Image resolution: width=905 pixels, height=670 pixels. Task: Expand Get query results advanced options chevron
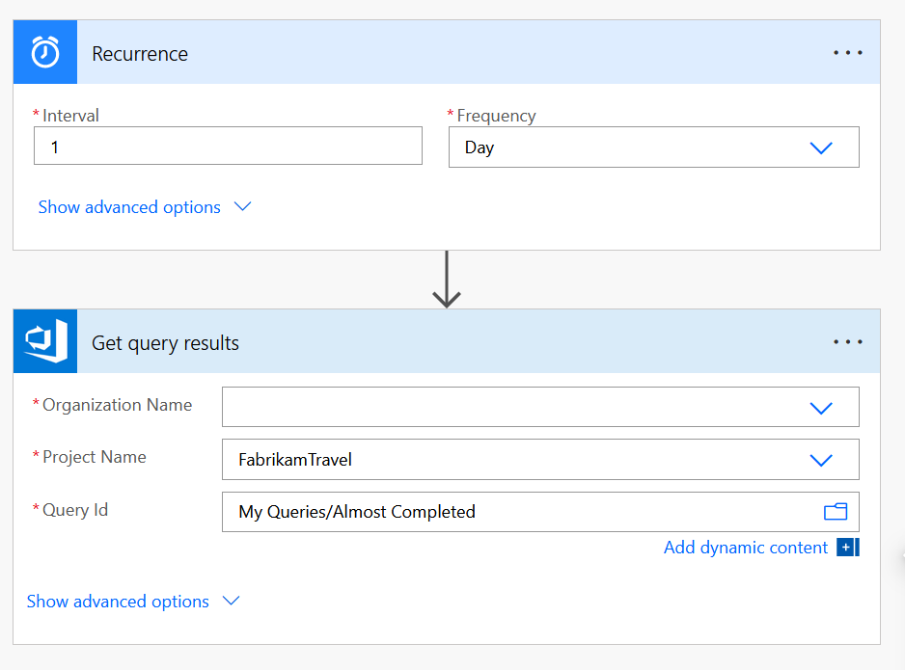(x=231, y=602)
